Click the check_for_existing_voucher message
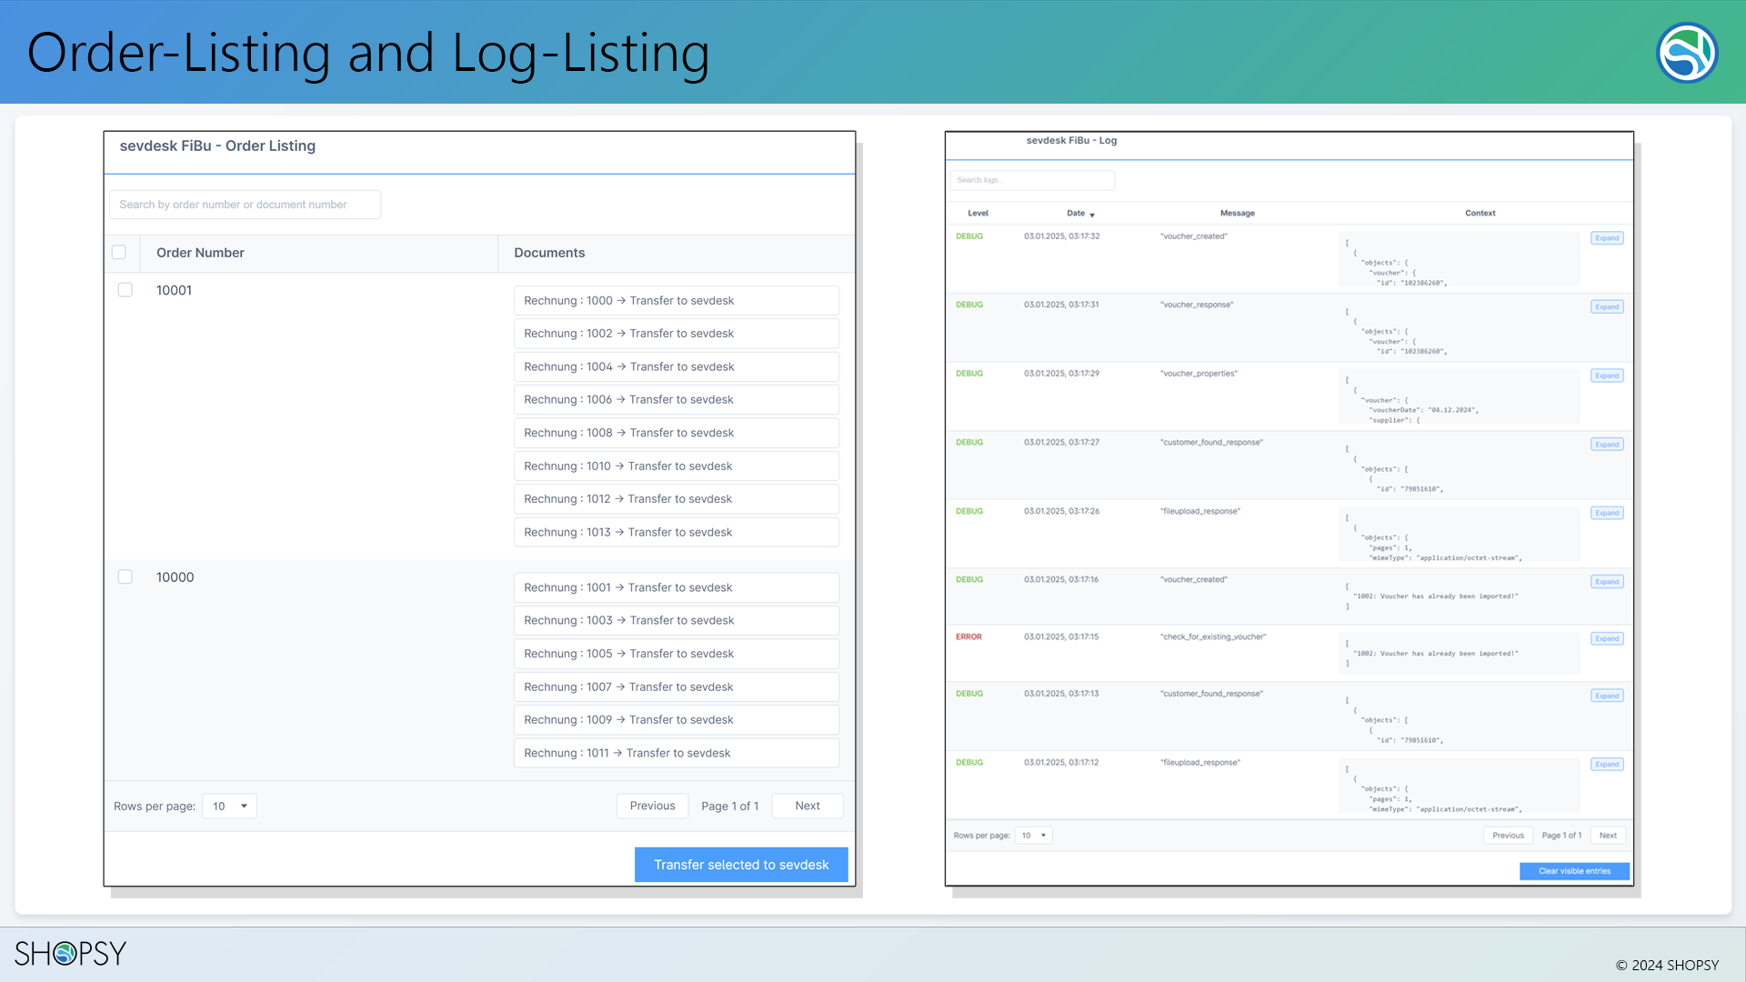 click(x=1213, y=636)
